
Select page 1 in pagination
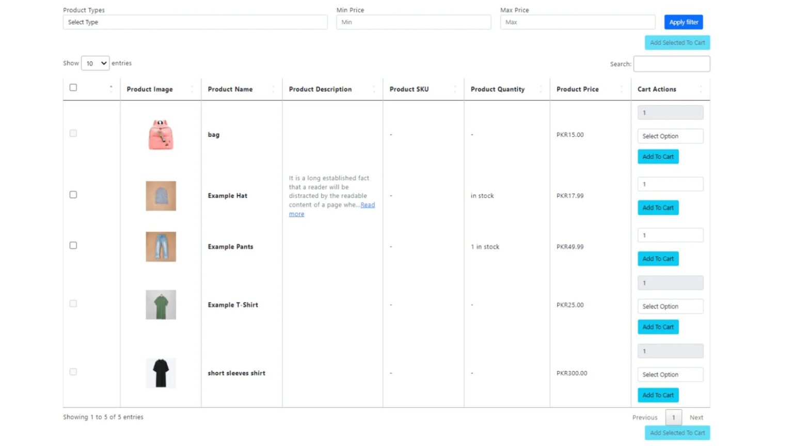[x=674, y=417]
